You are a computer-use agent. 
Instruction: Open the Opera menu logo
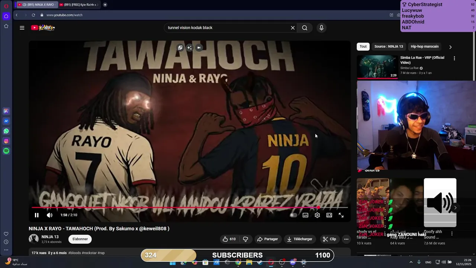(x=6, y=6)
